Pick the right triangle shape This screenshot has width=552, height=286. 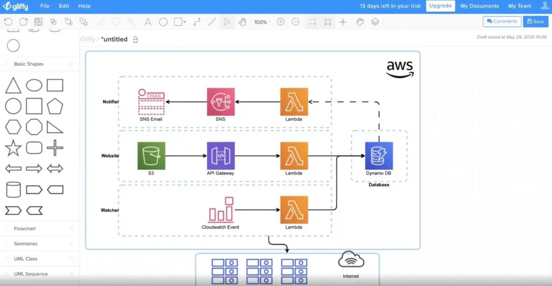click(x=55, y=127)
